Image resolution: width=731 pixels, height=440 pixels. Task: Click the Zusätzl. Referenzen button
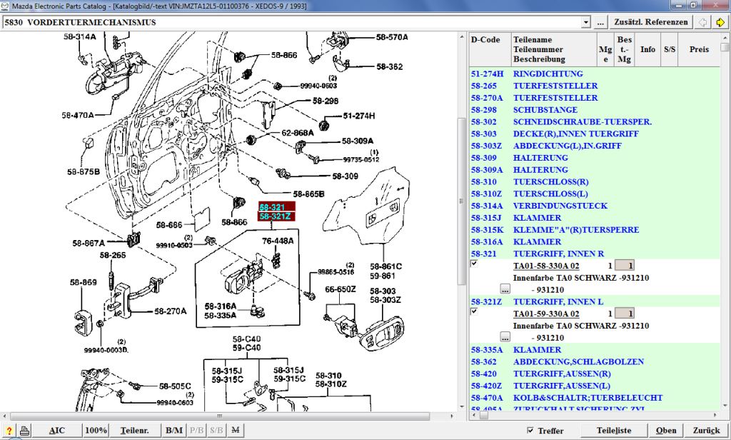click(x=652, y=22)
